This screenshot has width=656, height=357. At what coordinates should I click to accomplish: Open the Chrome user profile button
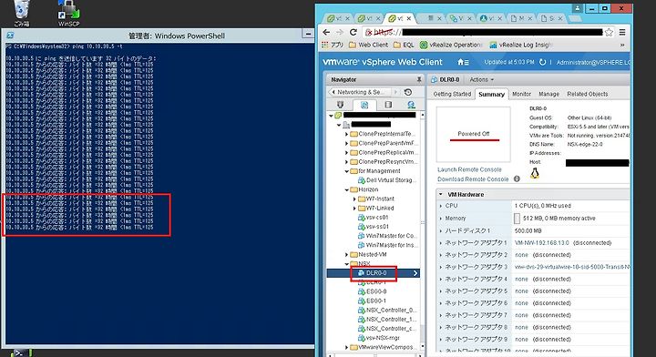click(578, 8)
